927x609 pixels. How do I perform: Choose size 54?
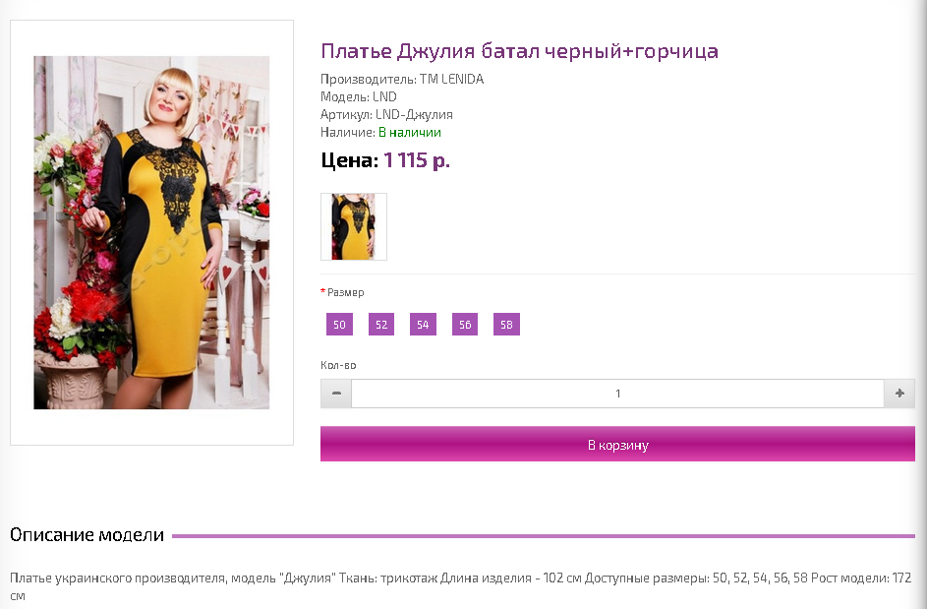(x=423, y=325)
